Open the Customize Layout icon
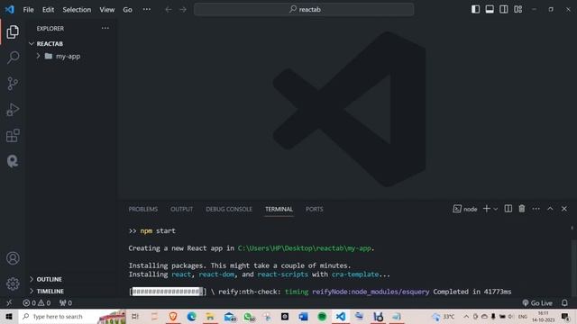This screenshot has height=324, width=577. [x=517, y=9]
